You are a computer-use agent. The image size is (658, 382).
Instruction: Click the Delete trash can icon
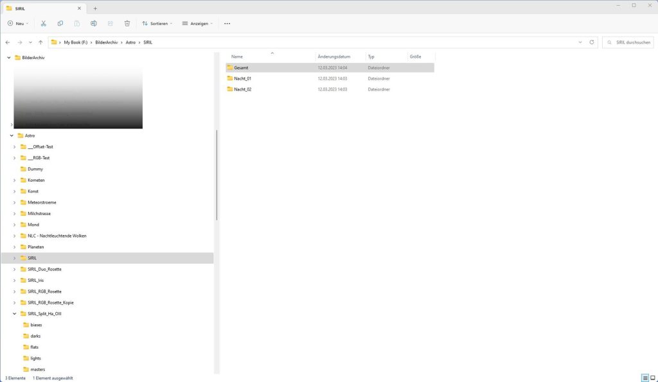click(127, 23)
